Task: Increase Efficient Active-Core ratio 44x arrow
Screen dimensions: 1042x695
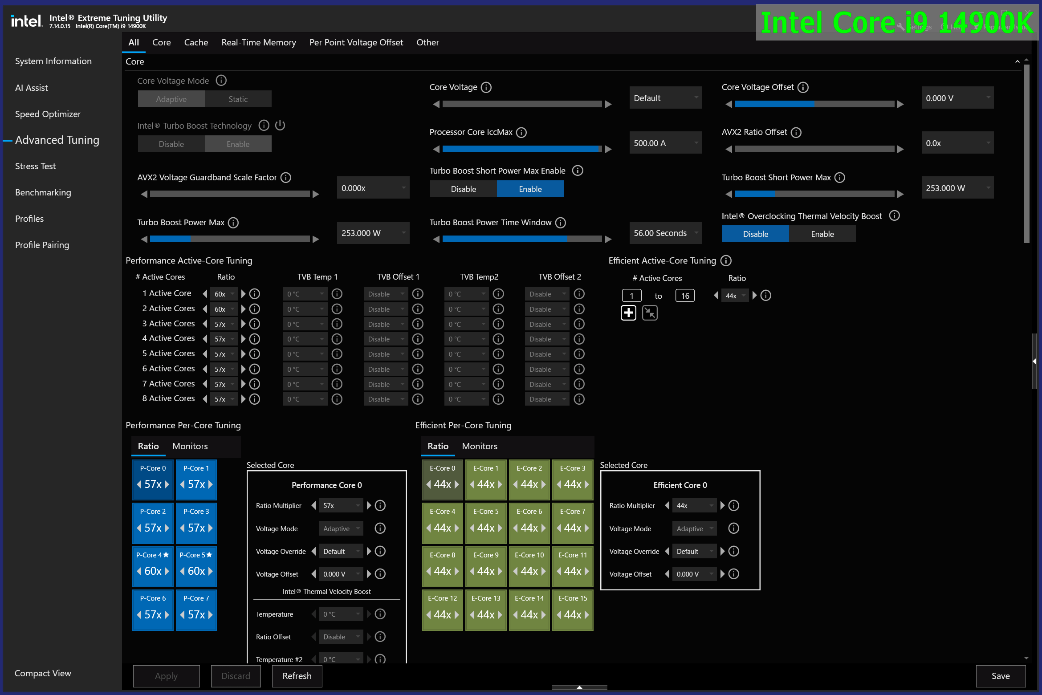Action: (x=754, y=296)
